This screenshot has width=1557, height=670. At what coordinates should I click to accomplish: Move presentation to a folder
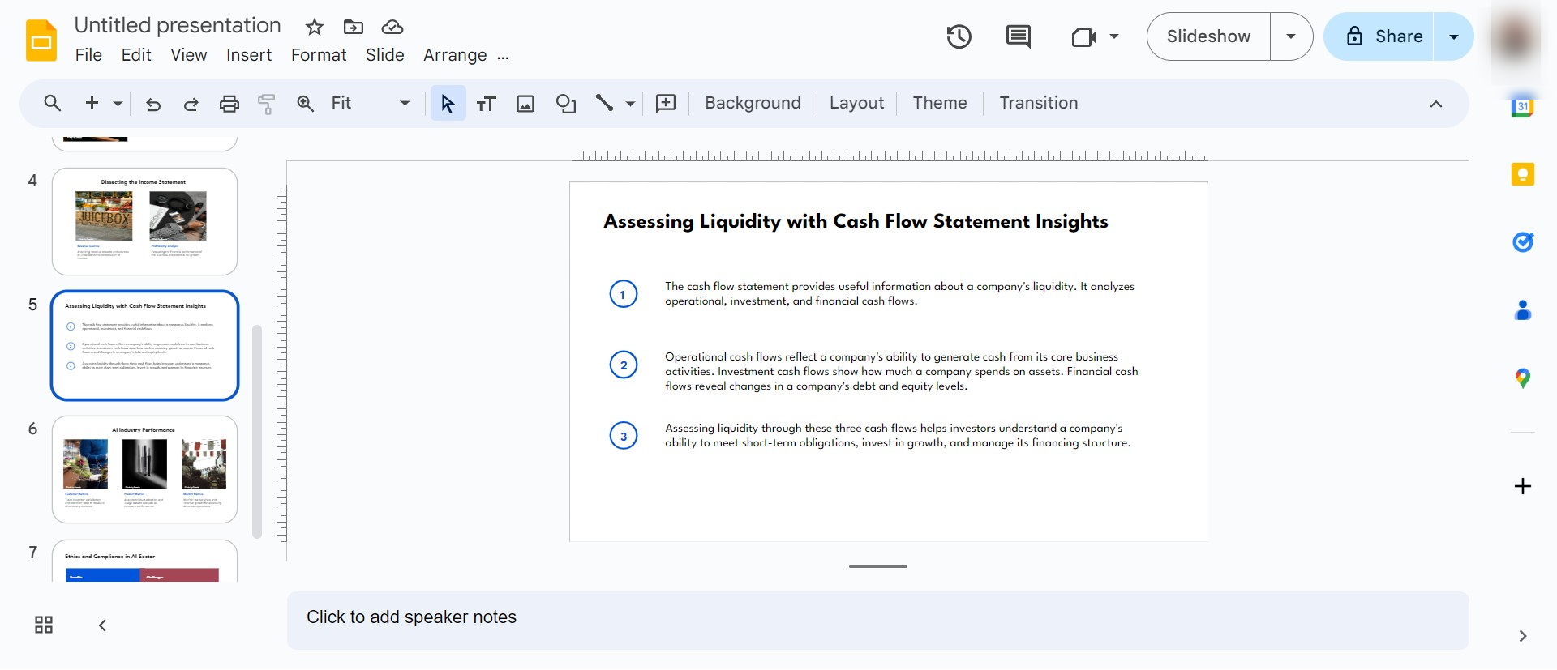pos(354,28)
